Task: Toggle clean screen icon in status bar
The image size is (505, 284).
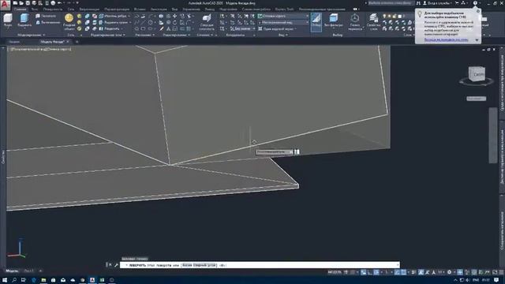Action: [x=495, y=272]
